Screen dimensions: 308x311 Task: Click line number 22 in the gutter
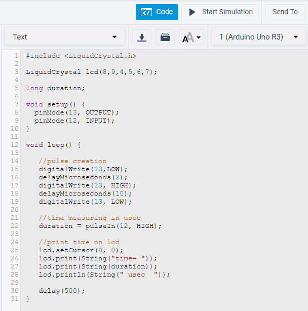click(x=15, y=226)
